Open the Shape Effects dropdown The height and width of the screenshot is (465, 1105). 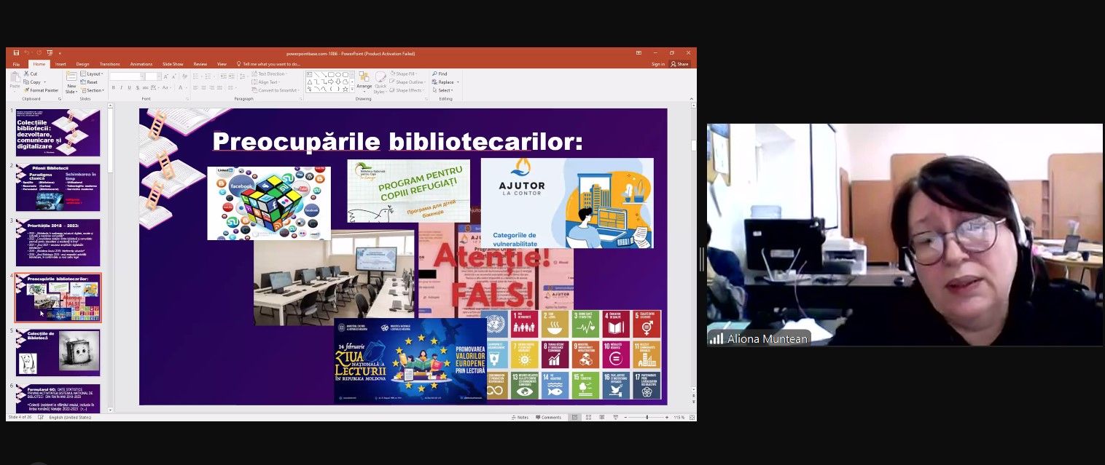pyautogui.click(x=407, y=90)
